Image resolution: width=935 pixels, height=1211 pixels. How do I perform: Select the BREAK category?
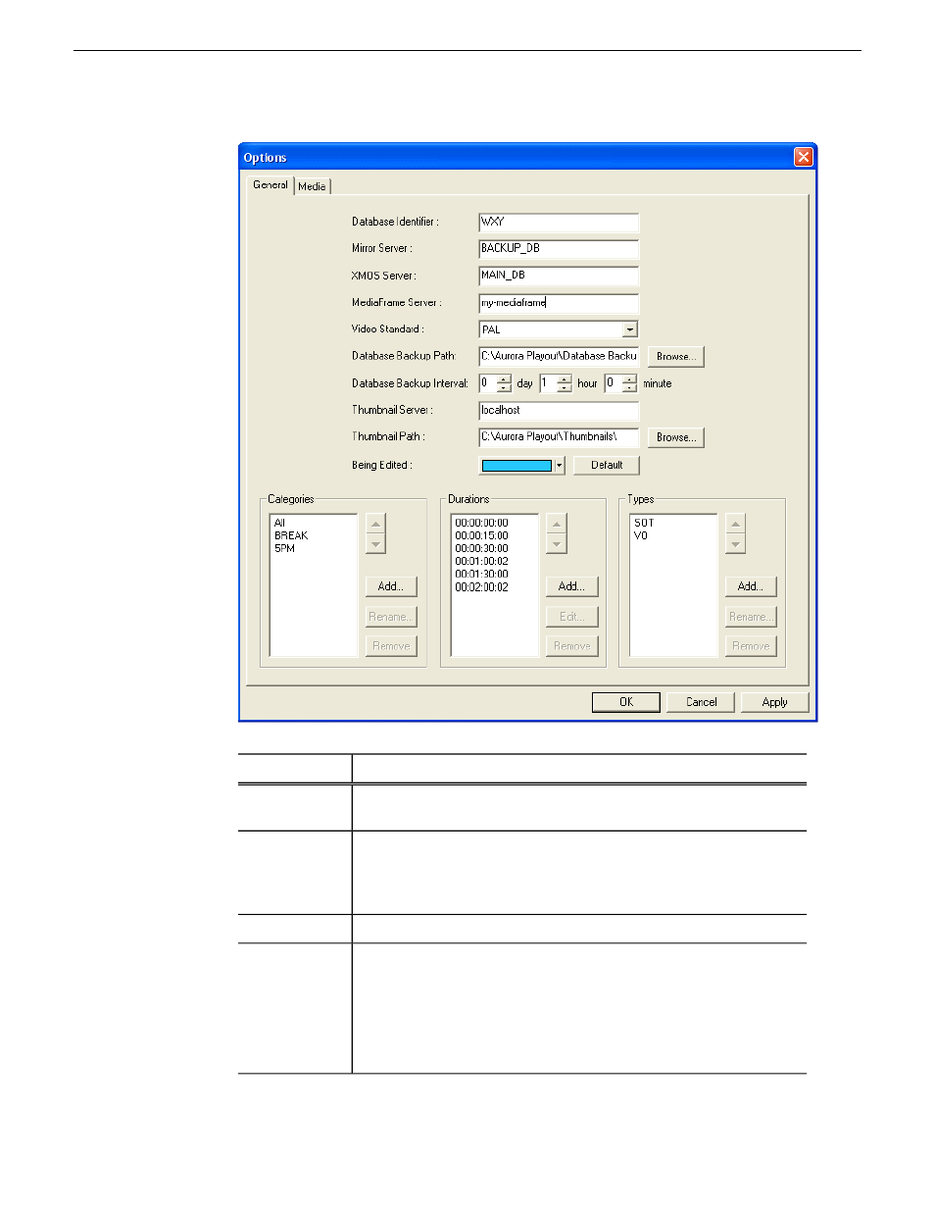pyautogui.click(x=291, y=536)
